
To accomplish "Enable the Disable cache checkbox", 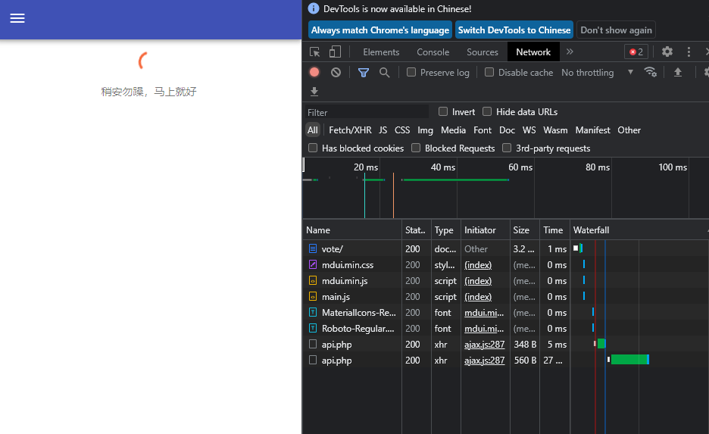I will click(489, 73).
